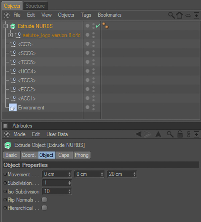Toggle the green enable checkmark of Extrude NURBS
The image size is (201, 222).
(98, 26)
